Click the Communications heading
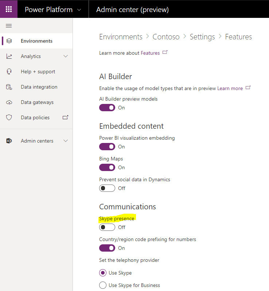The image size is (269, 291). 128,207
